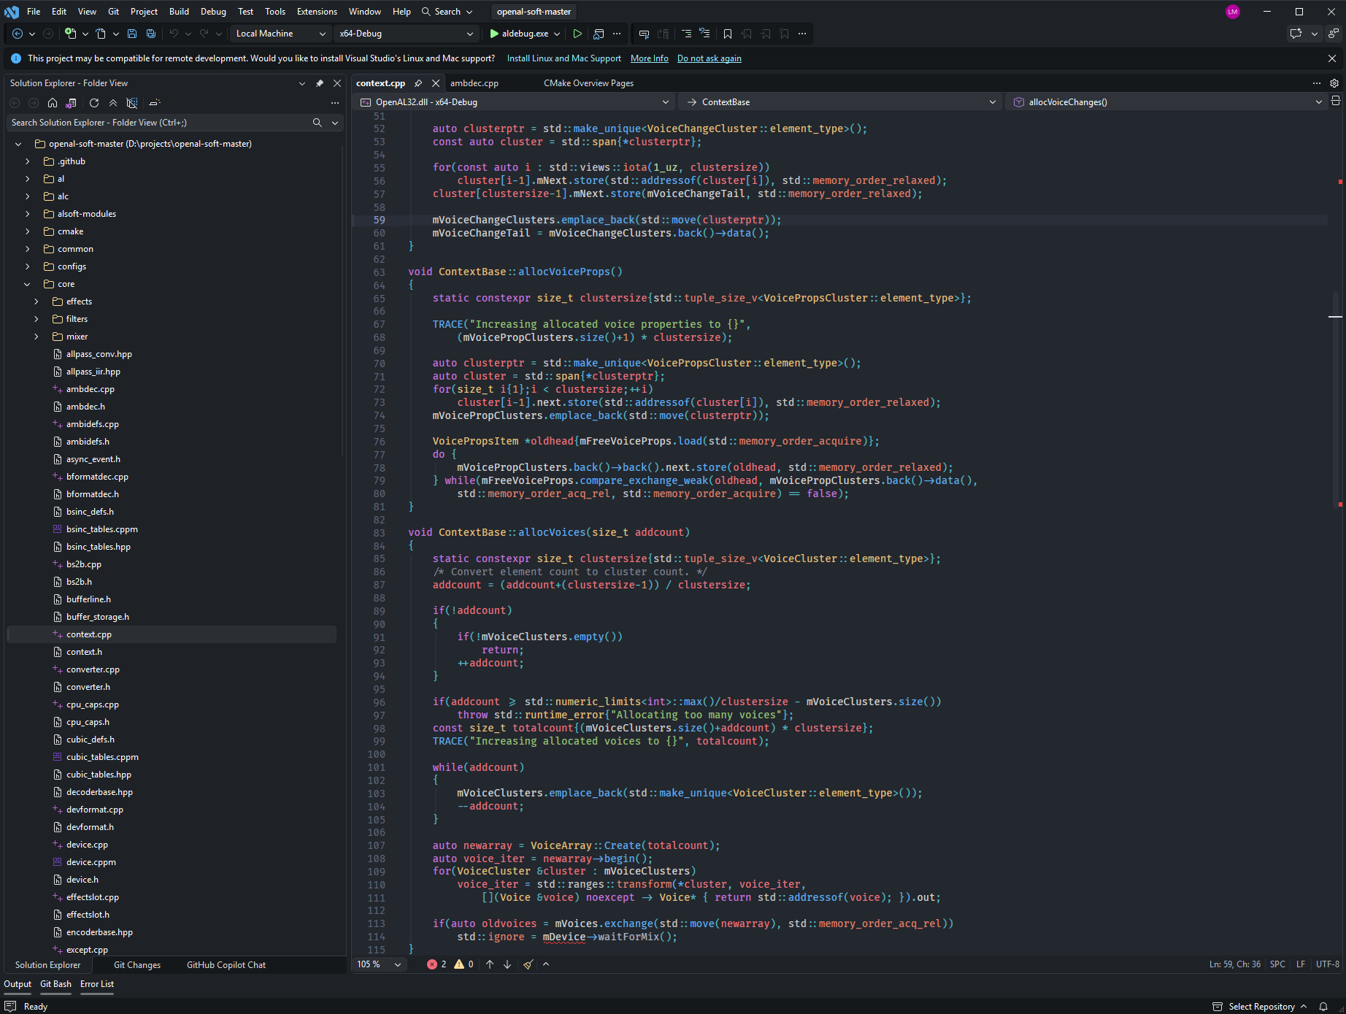The height and width of the screenshot is (1014, 1346).
Task: Click the More Info link
Action: (650, 58)
